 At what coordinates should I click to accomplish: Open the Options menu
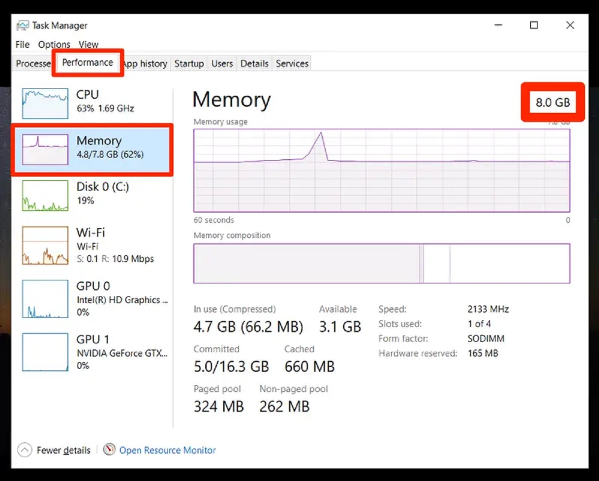pos(54,44)
